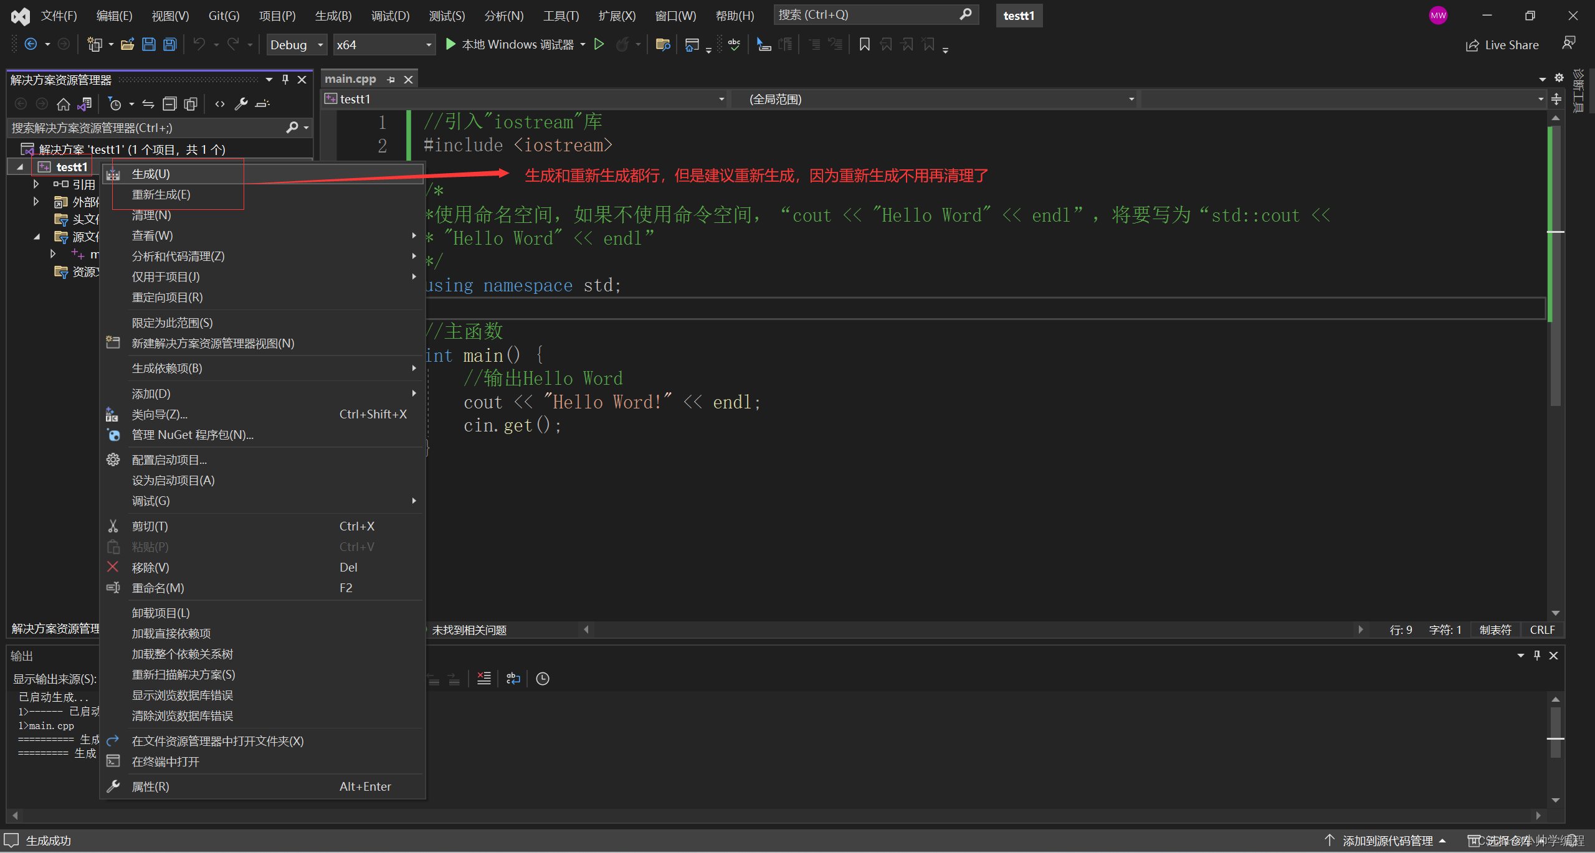Click the MW account avatar
The height and width of the screenshot is (853, 1595).
coord(1438,16)
